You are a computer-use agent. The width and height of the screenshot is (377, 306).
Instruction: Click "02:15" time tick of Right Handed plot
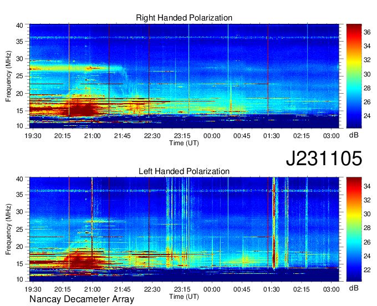(301, 136)
